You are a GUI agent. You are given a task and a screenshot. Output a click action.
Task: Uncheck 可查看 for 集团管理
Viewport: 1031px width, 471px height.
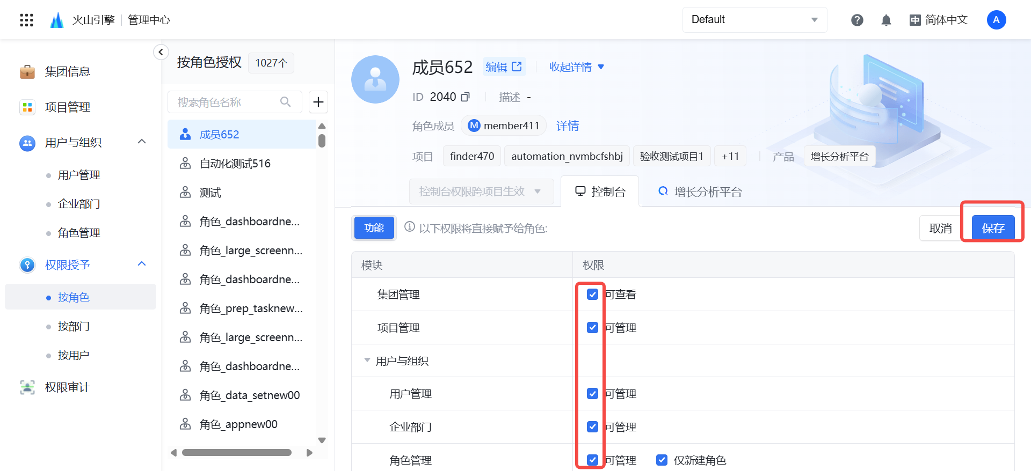click(592, 295)
